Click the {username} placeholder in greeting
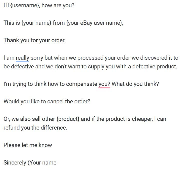 25,5
